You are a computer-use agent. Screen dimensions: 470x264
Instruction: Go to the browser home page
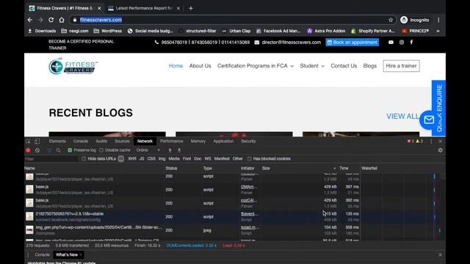(62, 20)
